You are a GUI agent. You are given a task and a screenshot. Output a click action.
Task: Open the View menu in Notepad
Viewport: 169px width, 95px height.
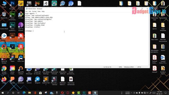[39, 11]
